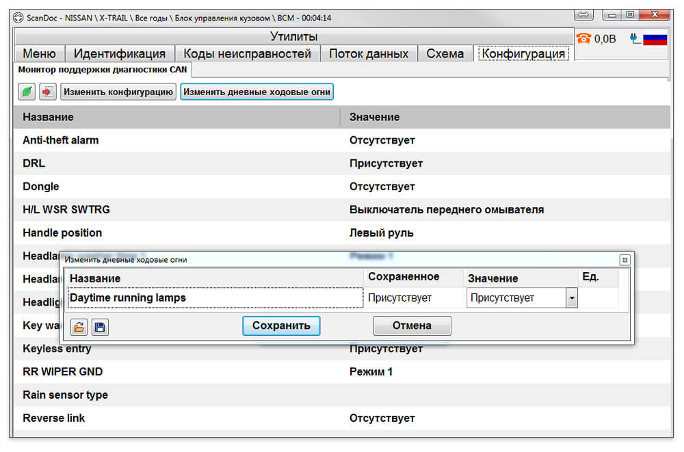The height and width of the screenshot is (452, 684).
Task: Select the RR WIPER GND row
Action: coord(342,372)
